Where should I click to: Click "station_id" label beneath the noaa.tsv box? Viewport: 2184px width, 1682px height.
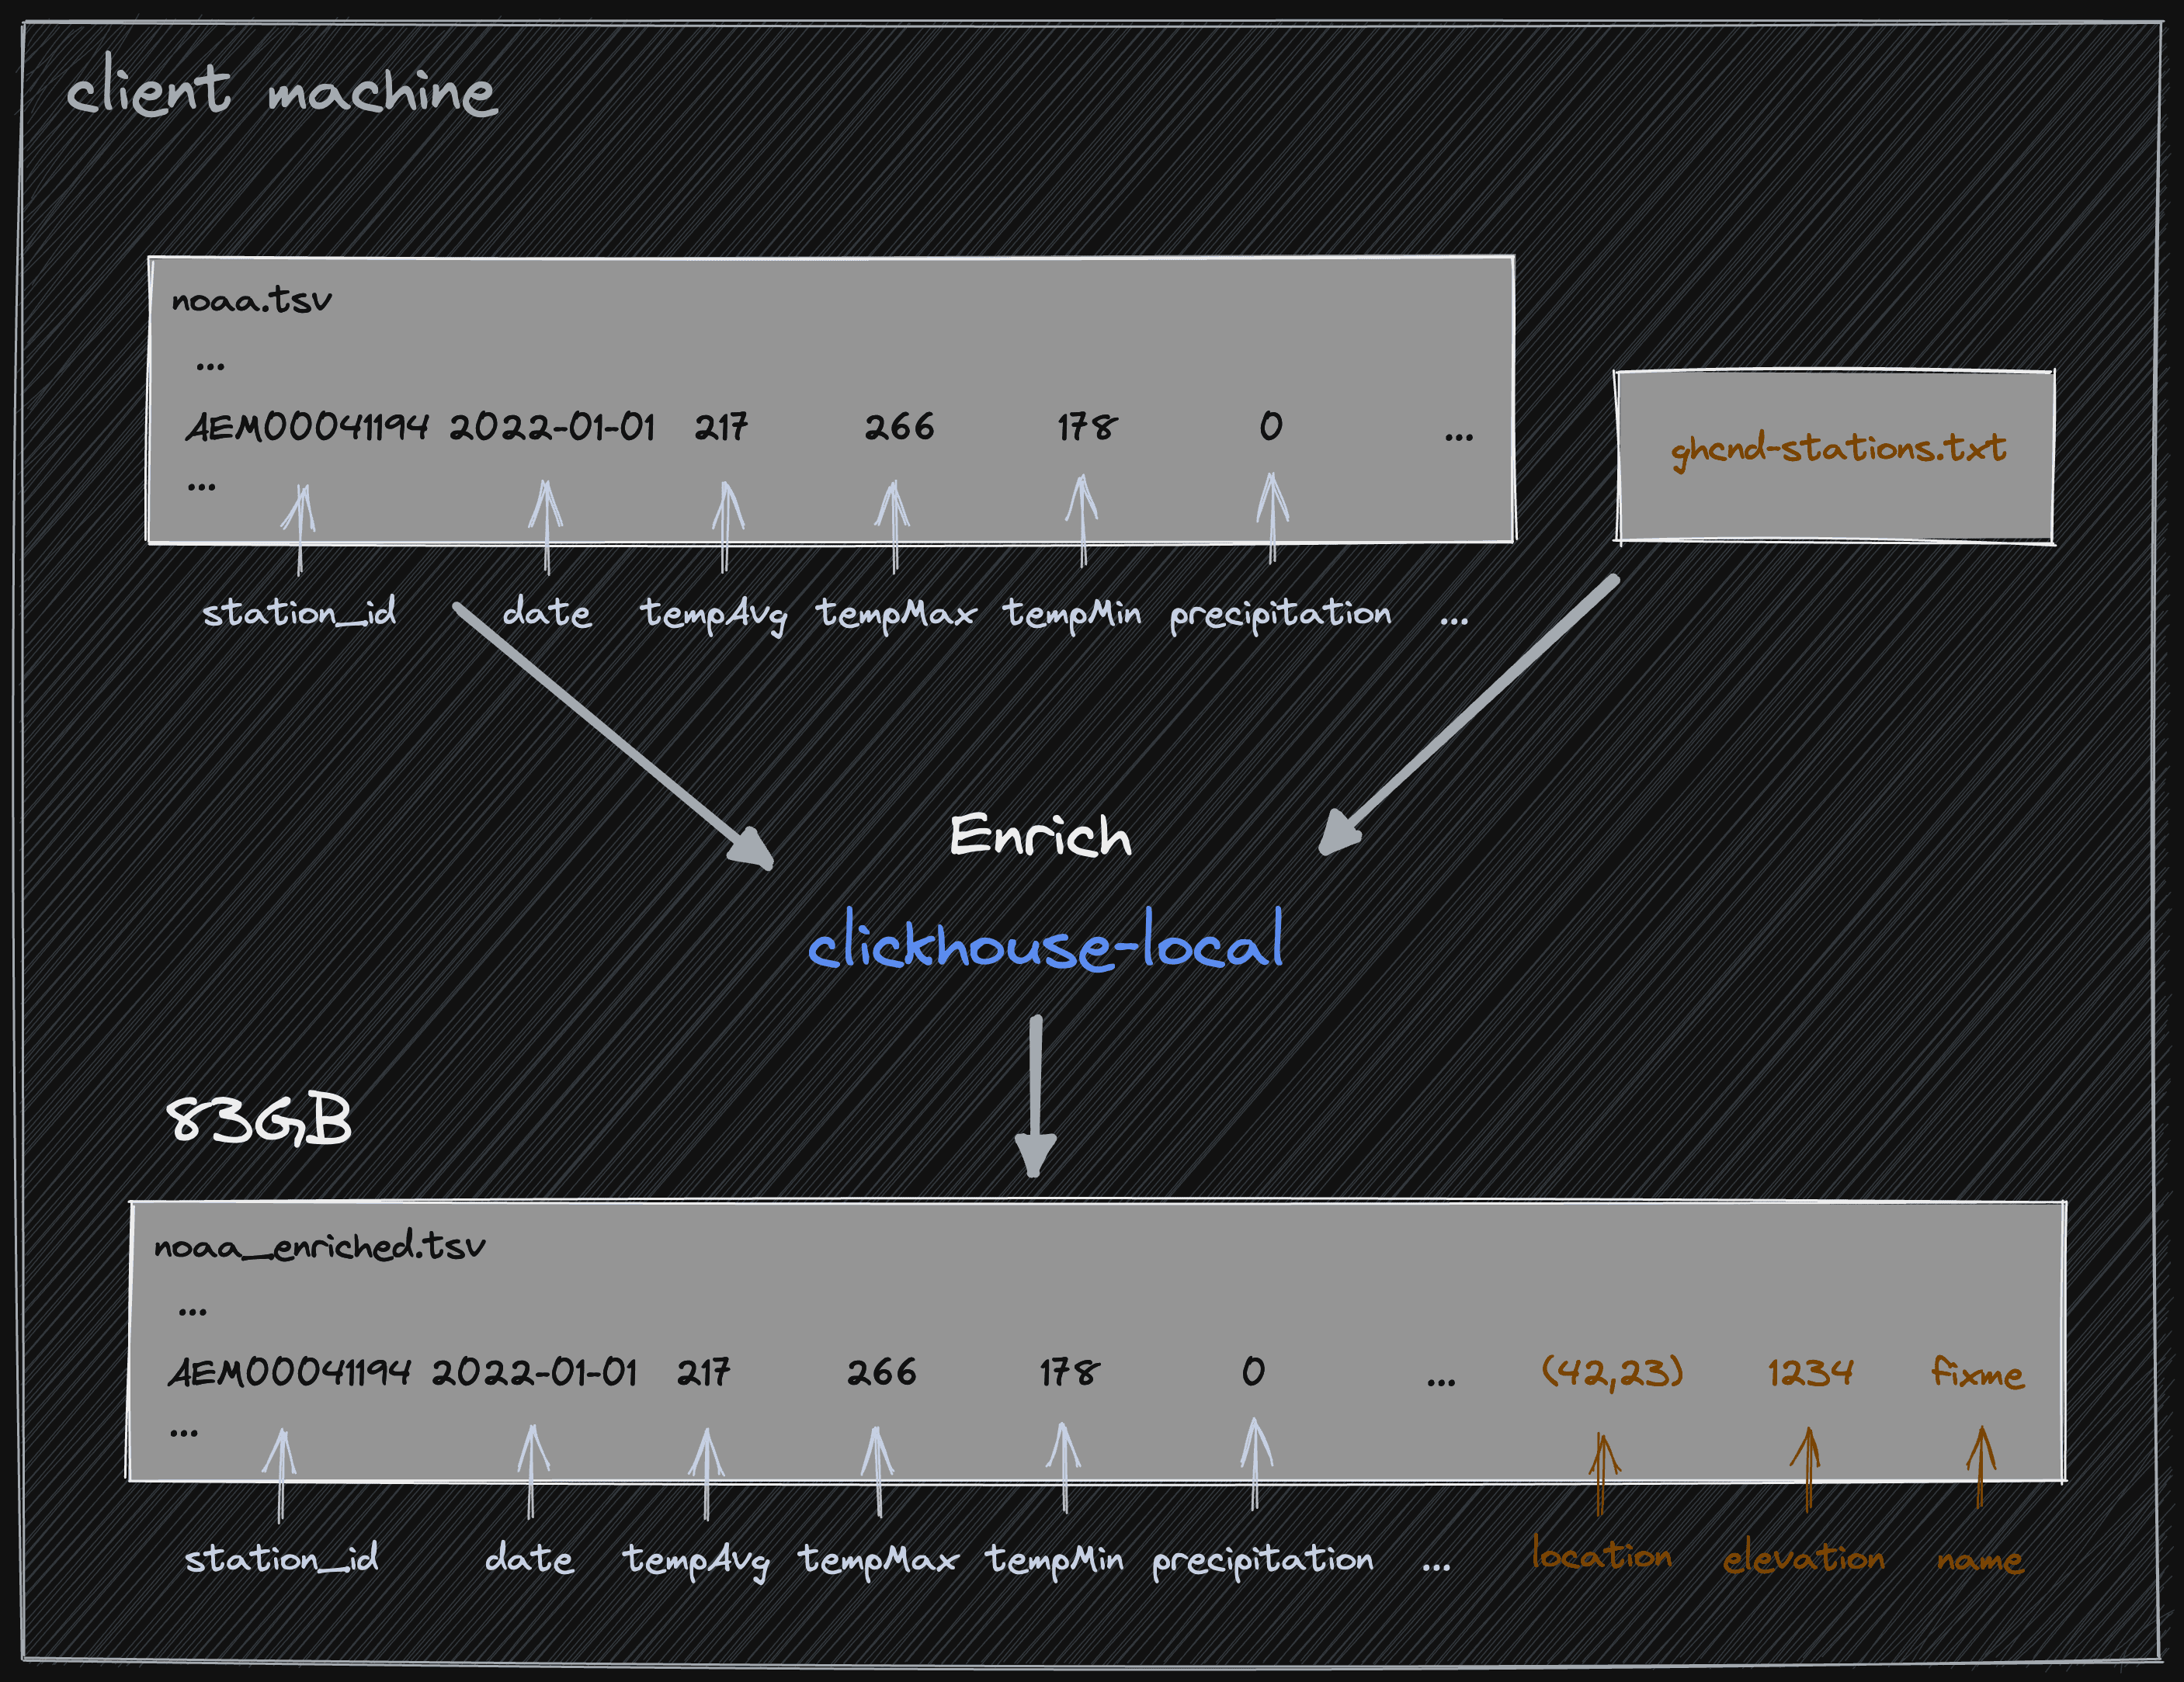point(299,612)
